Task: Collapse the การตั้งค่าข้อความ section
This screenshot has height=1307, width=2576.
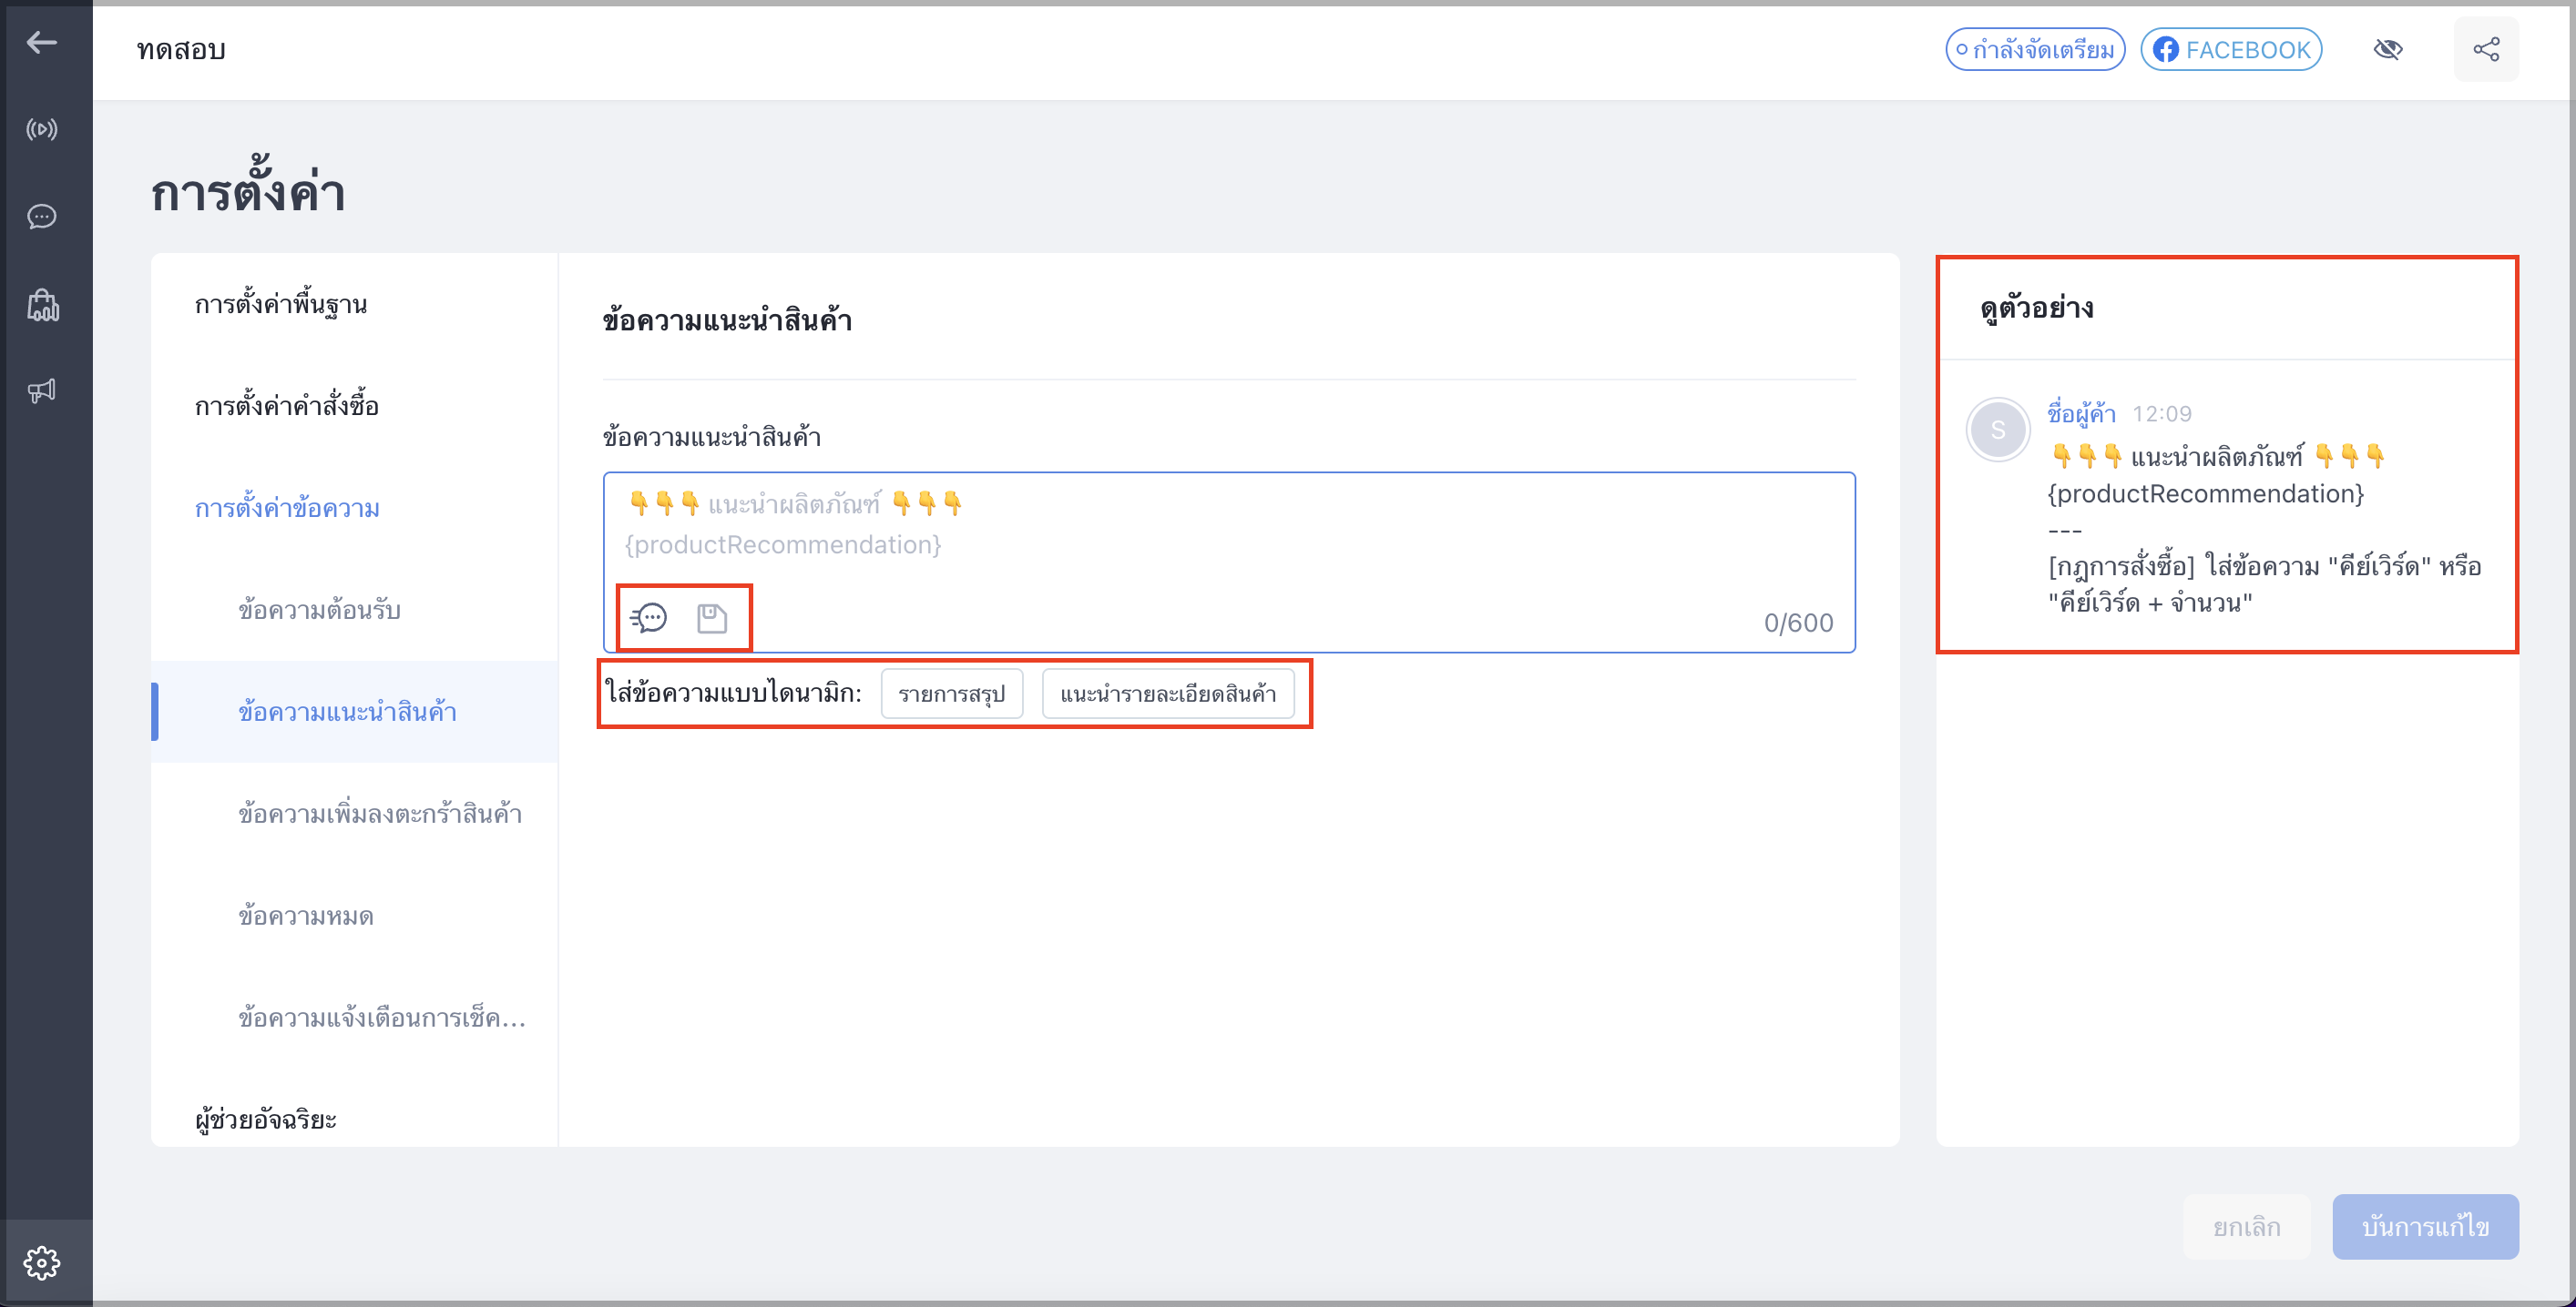Action: [287, 508]
